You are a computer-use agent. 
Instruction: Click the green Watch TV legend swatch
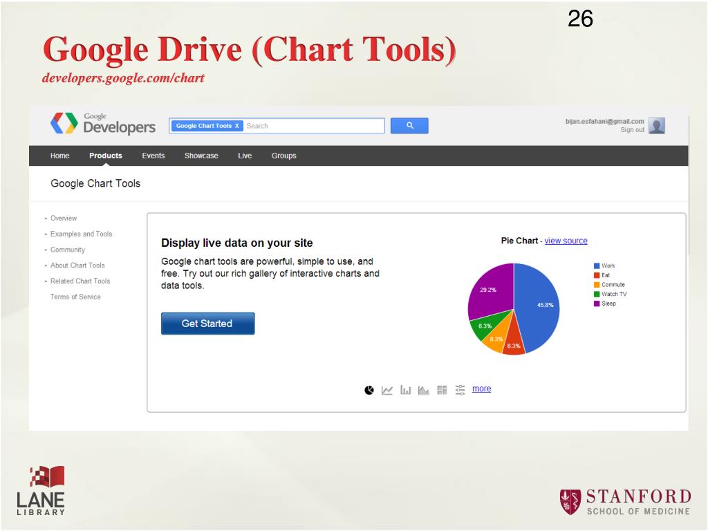click(597, 294)
